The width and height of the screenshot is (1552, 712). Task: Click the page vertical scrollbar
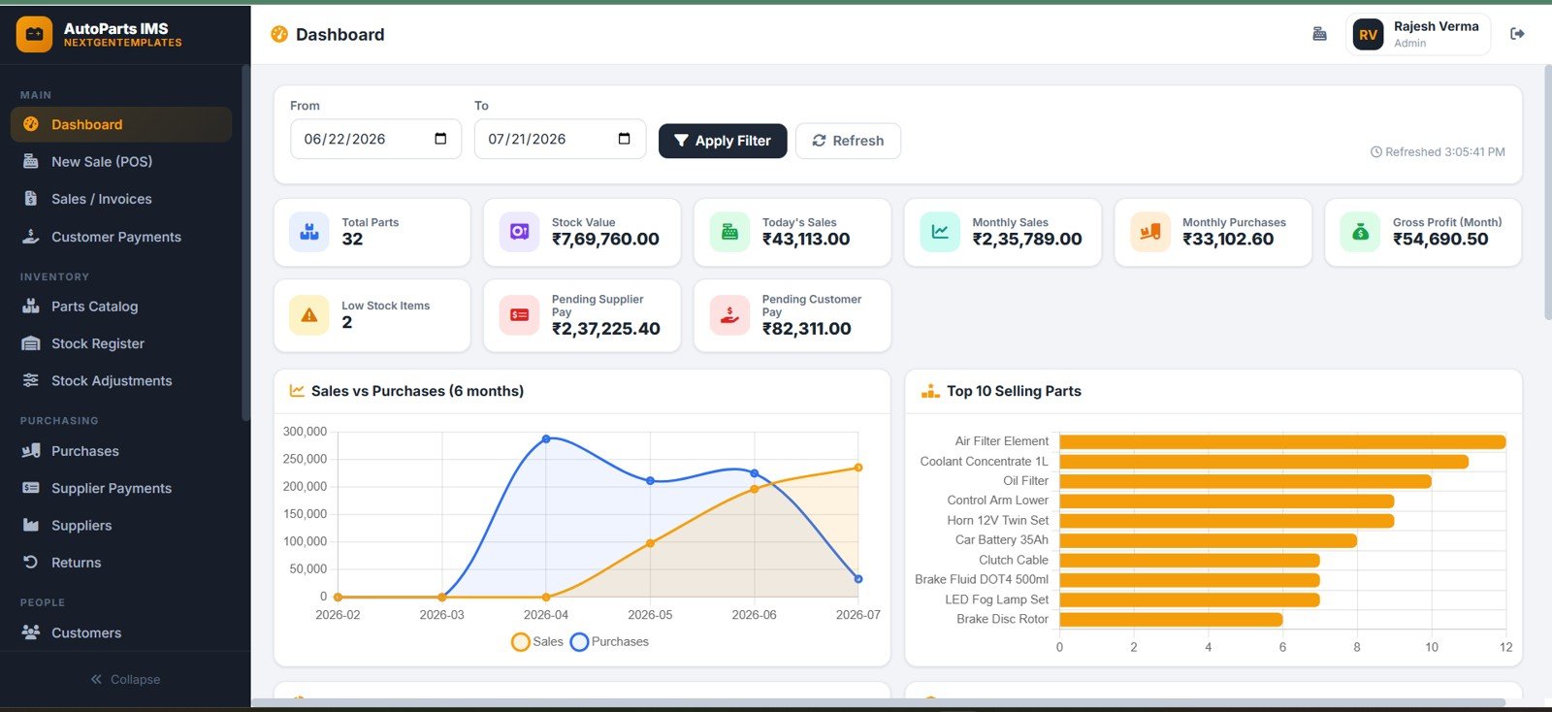1547,192
